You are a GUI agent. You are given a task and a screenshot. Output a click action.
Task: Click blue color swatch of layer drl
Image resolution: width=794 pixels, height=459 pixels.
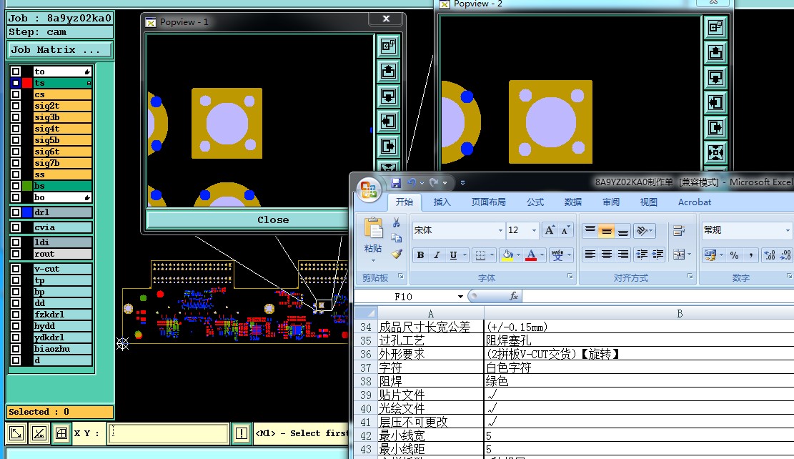27,212
